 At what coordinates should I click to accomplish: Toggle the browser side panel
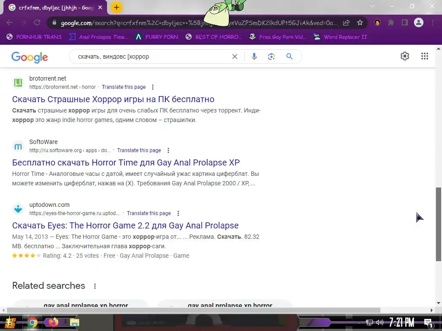(x=405, y=22)
